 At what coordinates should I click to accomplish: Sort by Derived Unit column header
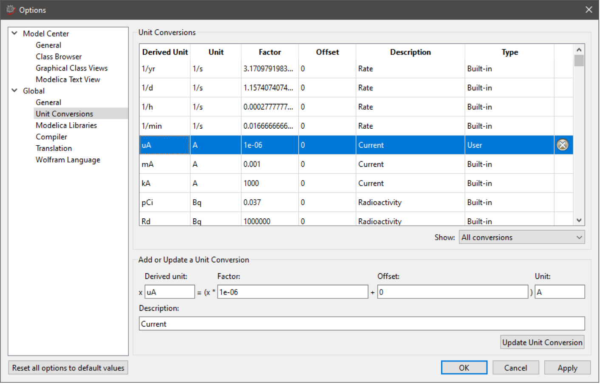coord(165,52)
